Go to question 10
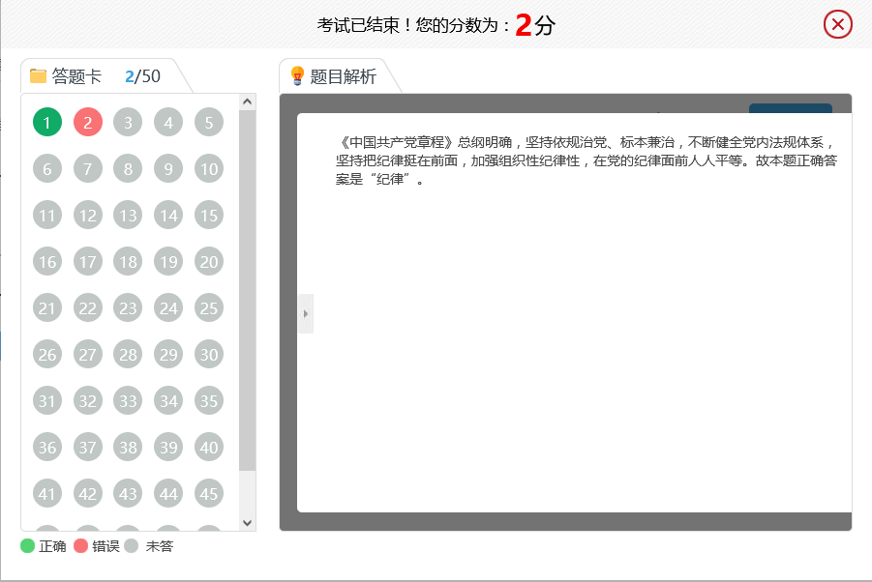 209,168
